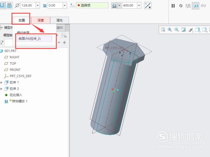Toggle the unattached preview mode

click(188, 6)
